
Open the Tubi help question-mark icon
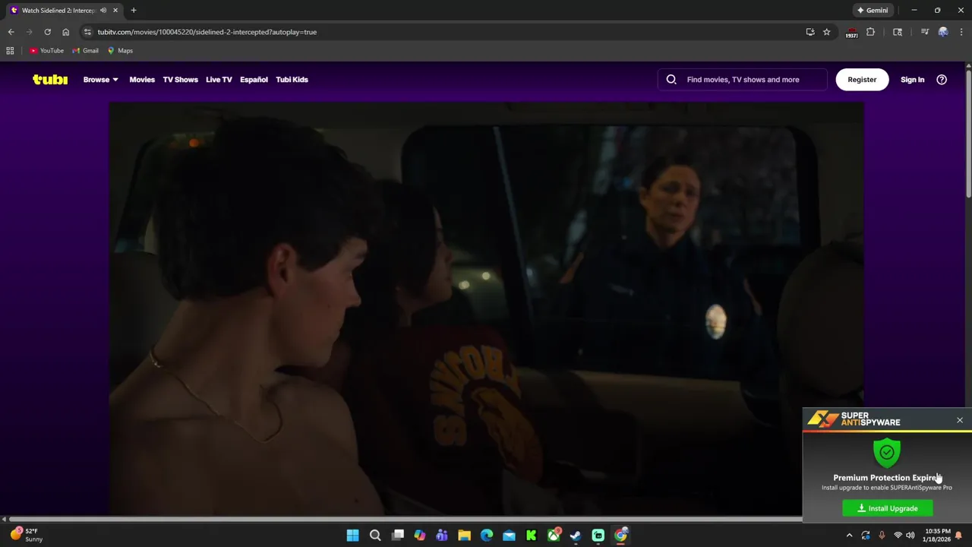point(942,79)
